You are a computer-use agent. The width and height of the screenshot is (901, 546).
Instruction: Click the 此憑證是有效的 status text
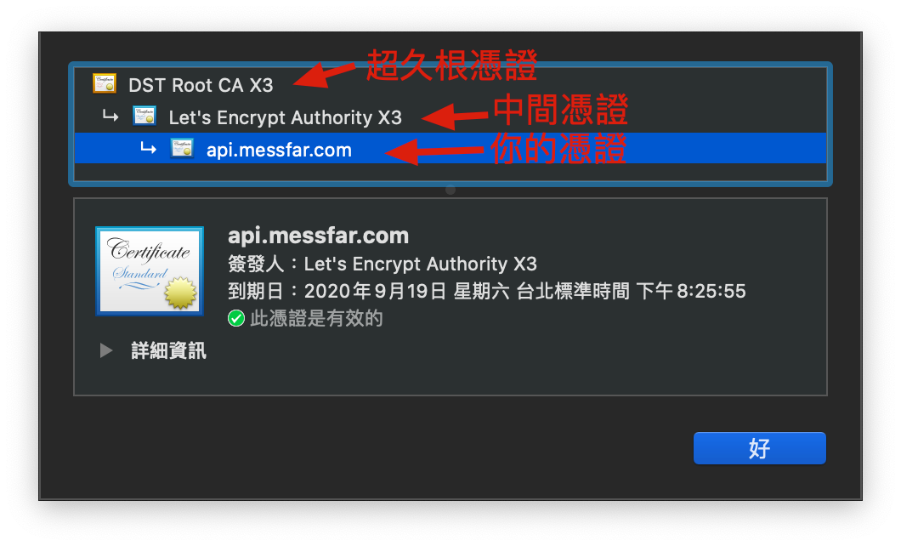coord(316,318)
